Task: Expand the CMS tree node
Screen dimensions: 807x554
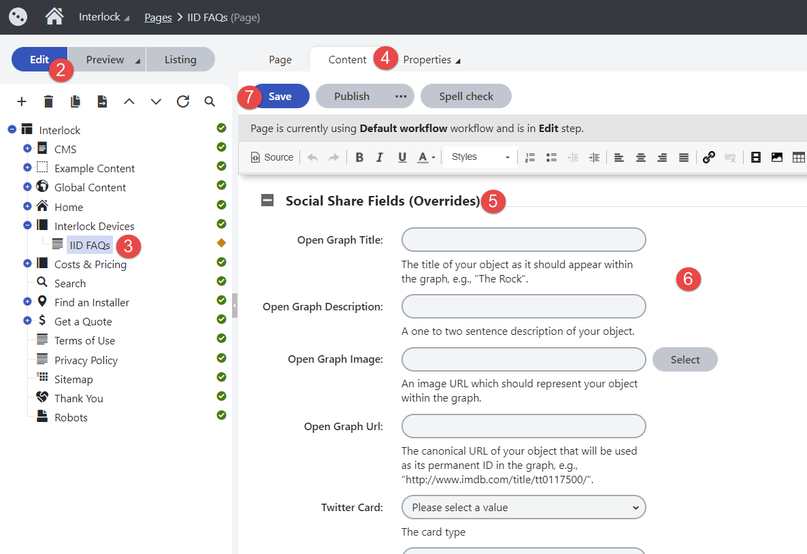Action: click(28, 148)
